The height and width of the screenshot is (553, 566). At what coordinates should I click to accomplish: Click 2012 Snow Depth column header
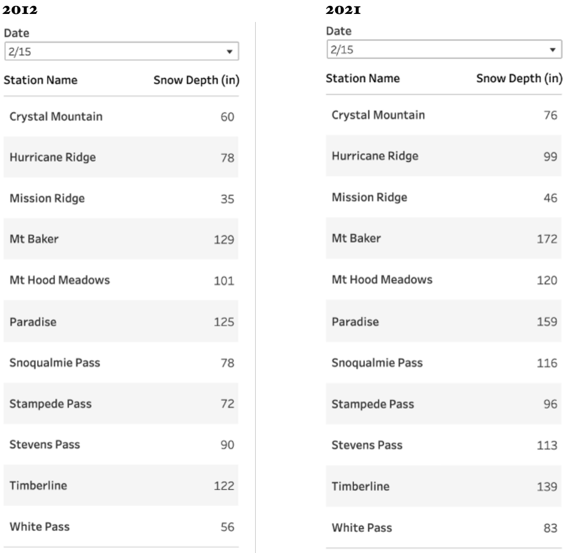click(197, 81)
